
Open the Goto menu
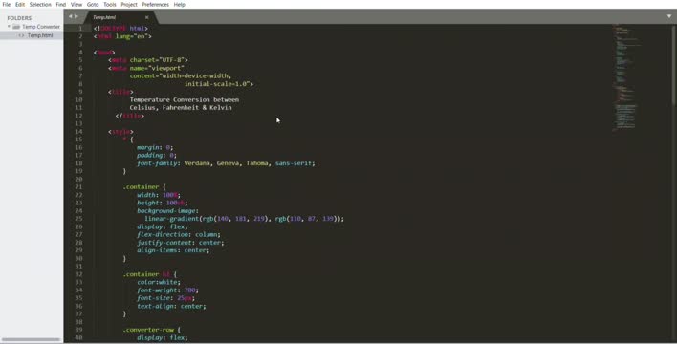93,5
